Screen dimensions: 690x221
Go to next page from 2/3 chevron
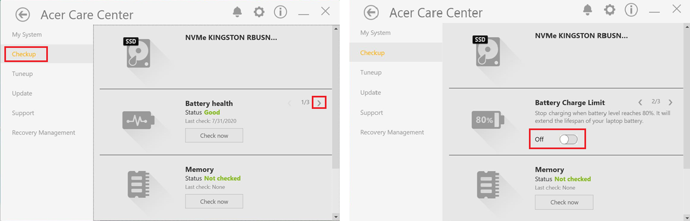click(x=670, y=102)
